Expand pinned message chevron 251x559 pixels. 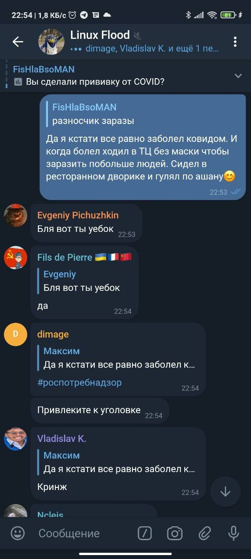coord(238,76)
